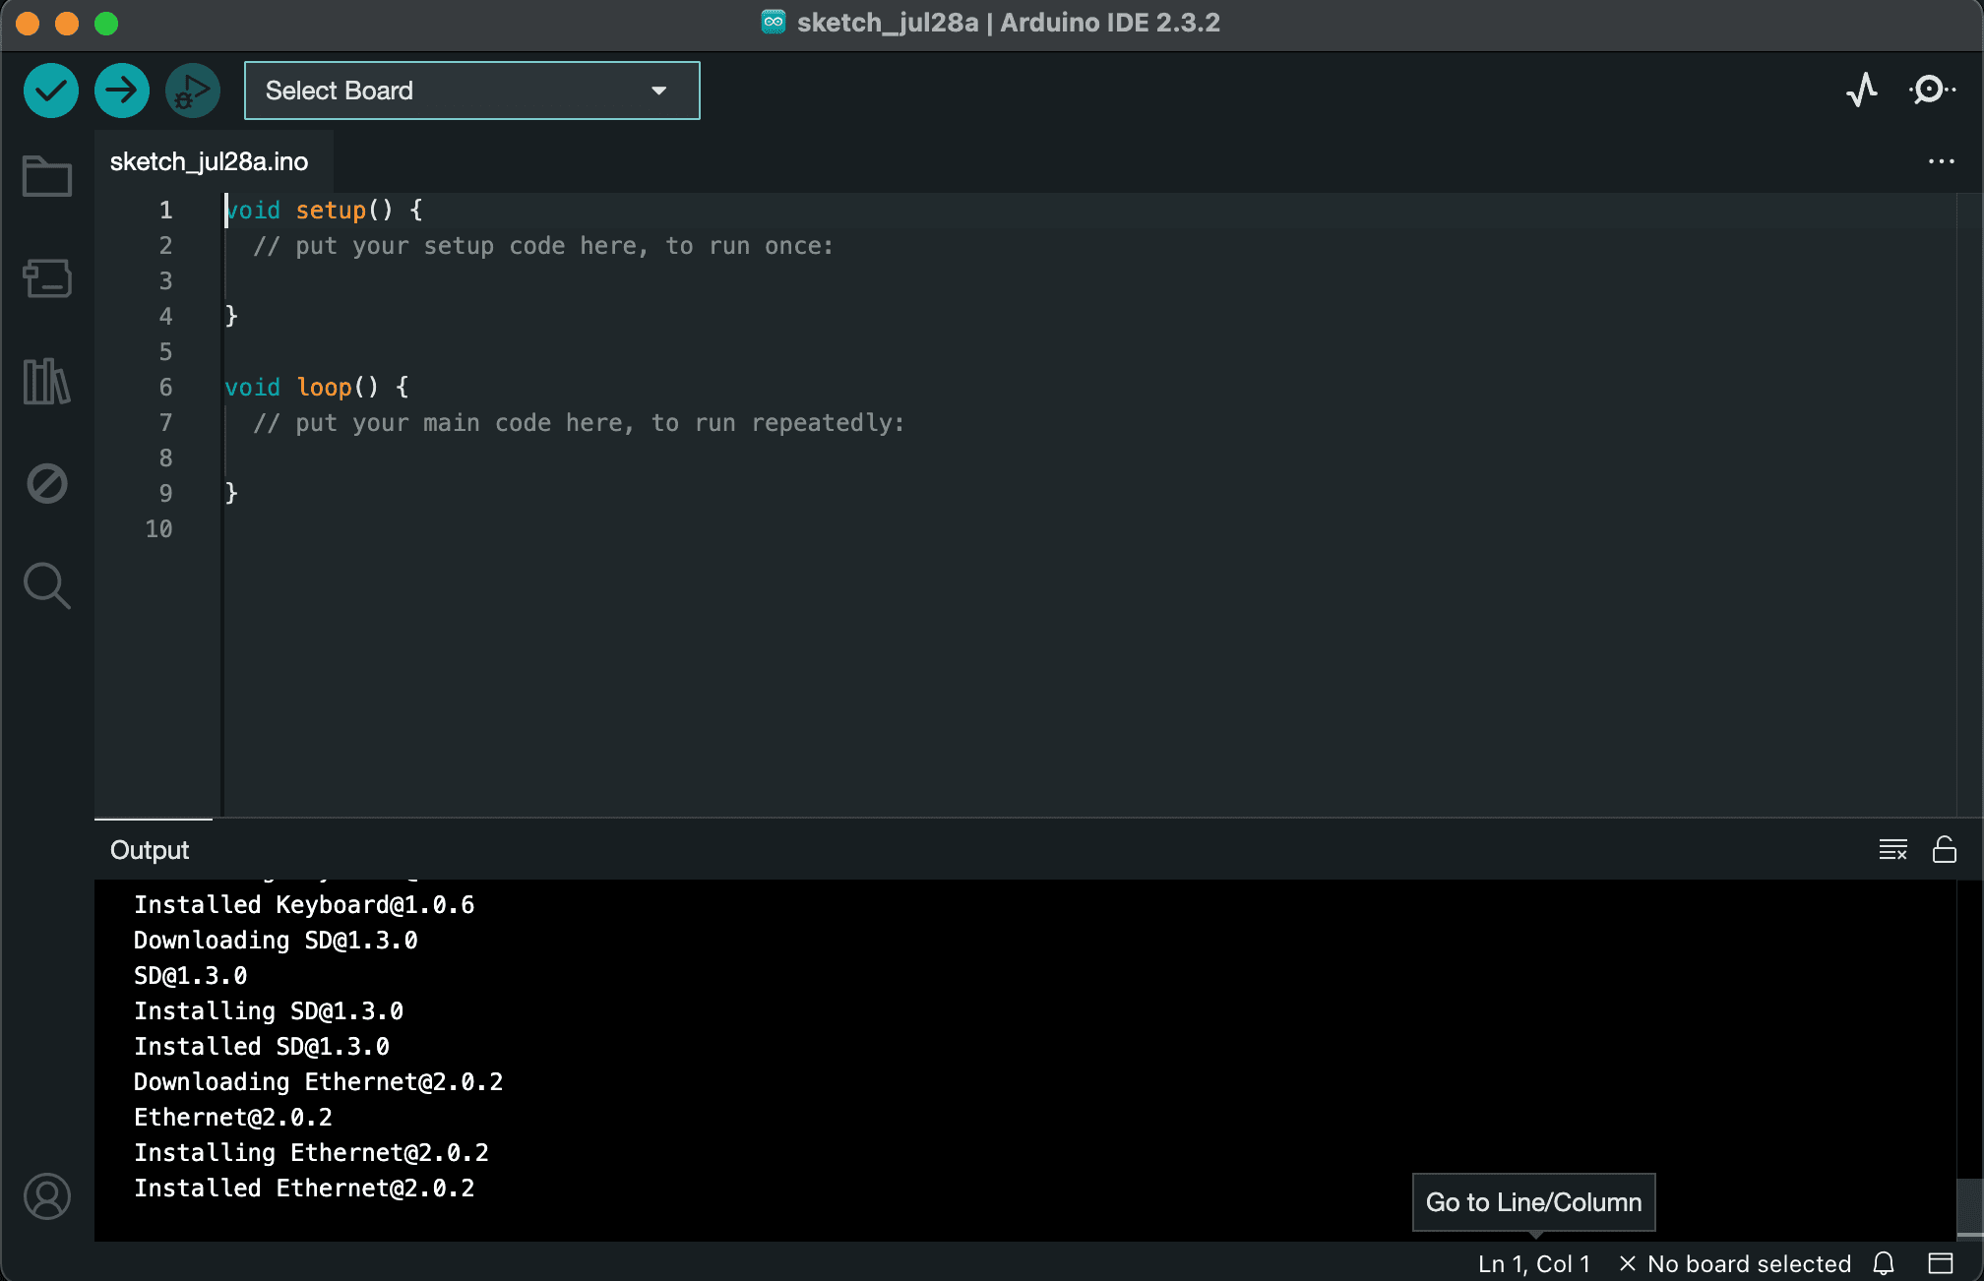Click No board selected status
Image resolution: width=1984 pixels, height=1281 pixels.
[1735, 1264]
